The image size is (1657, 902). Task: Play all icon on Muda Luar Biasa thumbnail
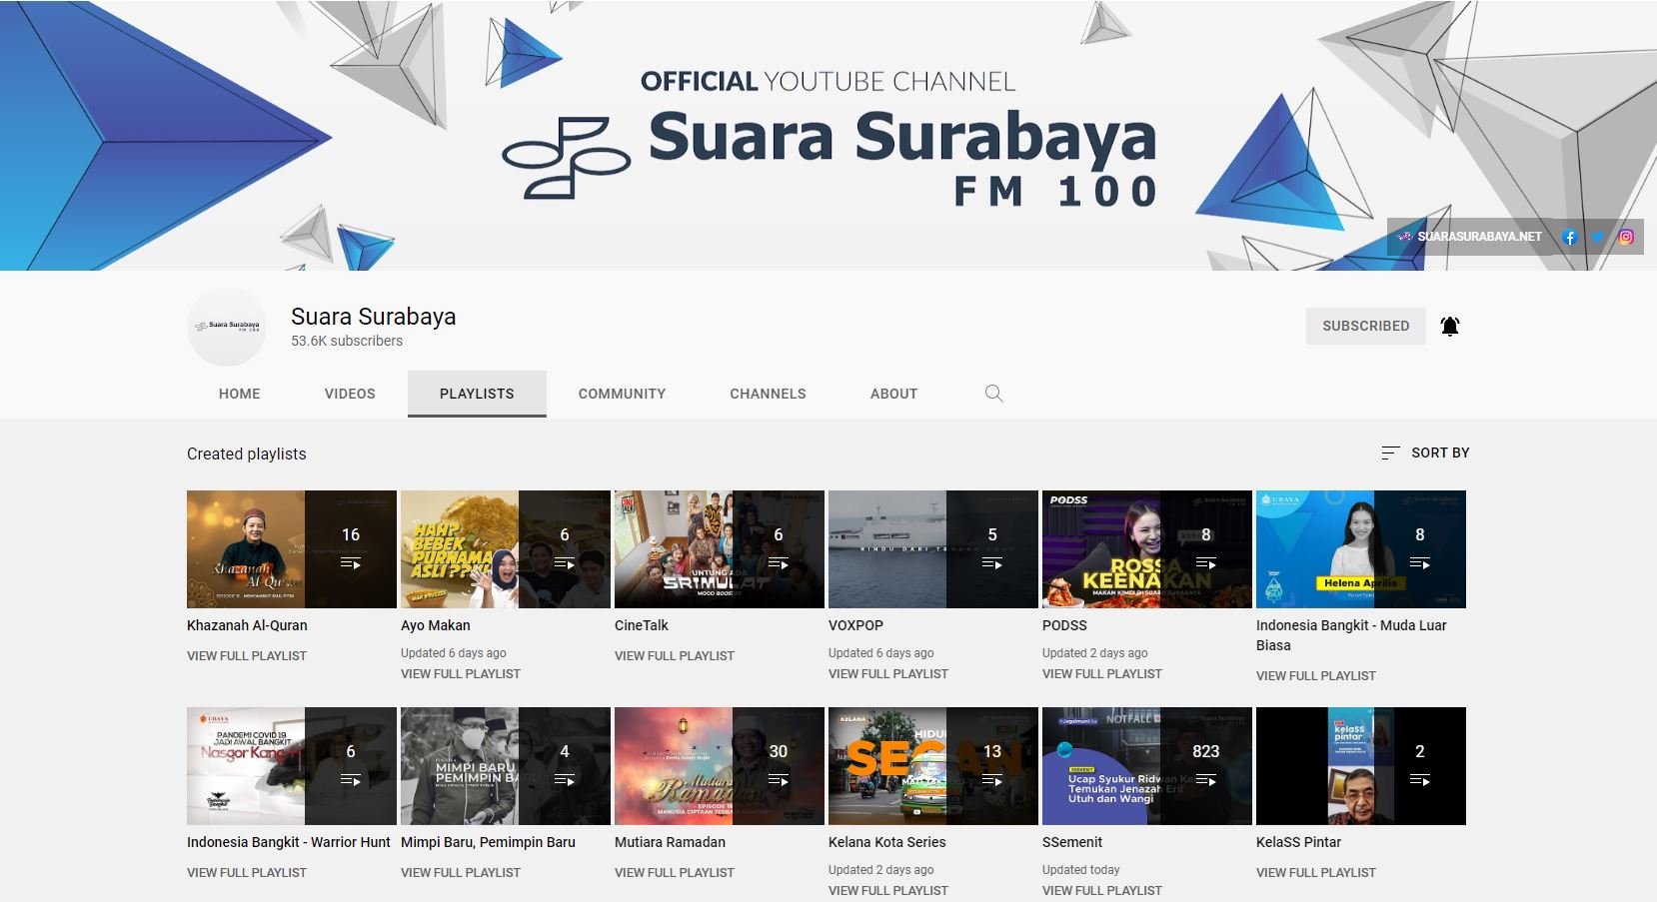[1420, 563]
